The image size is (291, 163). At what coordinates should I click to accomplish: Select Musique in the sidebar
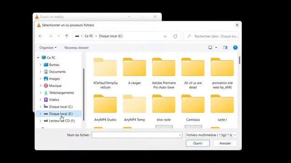pyautogui.click(x=55, y=86)
